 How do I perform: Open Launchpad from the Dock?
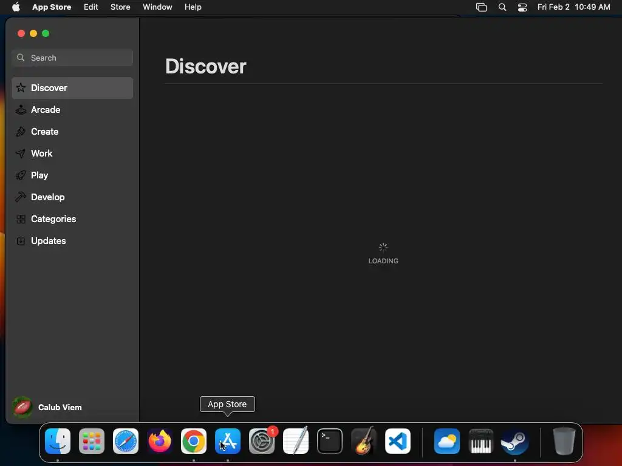point(92,441)
